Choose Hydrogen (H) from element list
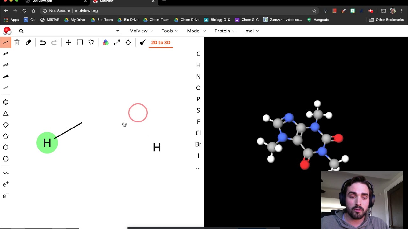This screenshot has height=229, width=408. (x=198, y=65)
